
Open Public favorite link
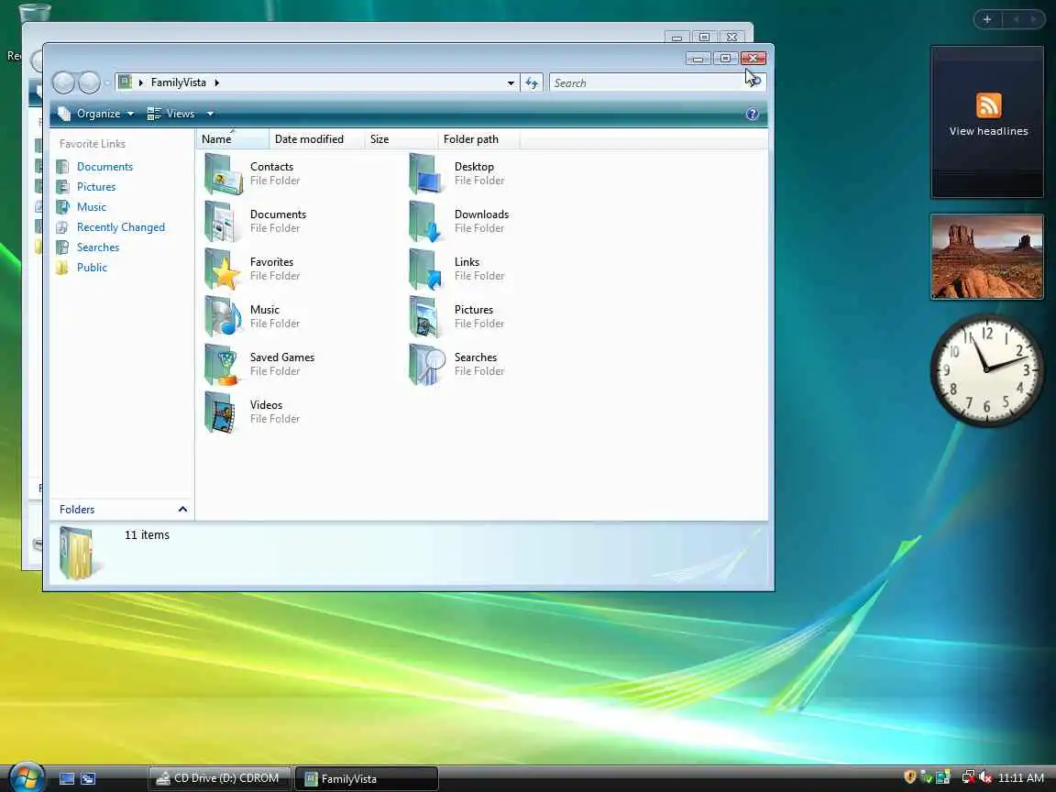point(92,268)
